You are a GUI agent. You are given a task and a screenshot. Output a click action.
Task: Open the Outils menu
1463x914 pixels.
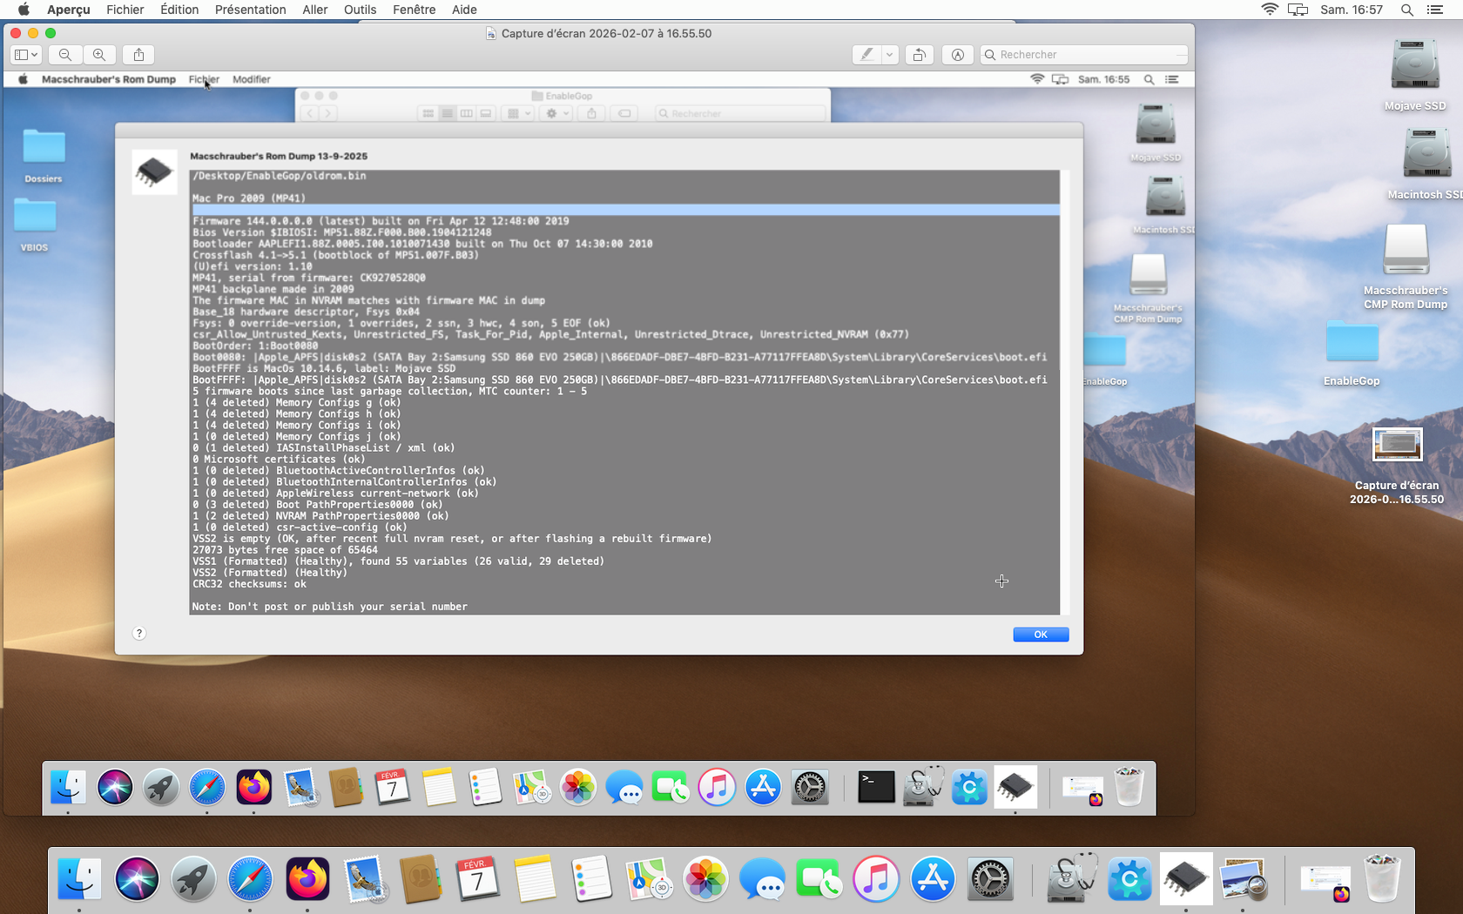tap(361, 10)
